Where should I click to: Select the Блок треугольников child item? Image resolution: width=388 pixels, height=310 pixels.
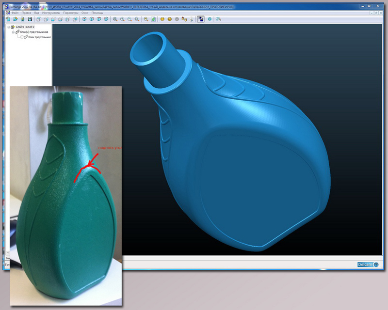click(40, 37)
